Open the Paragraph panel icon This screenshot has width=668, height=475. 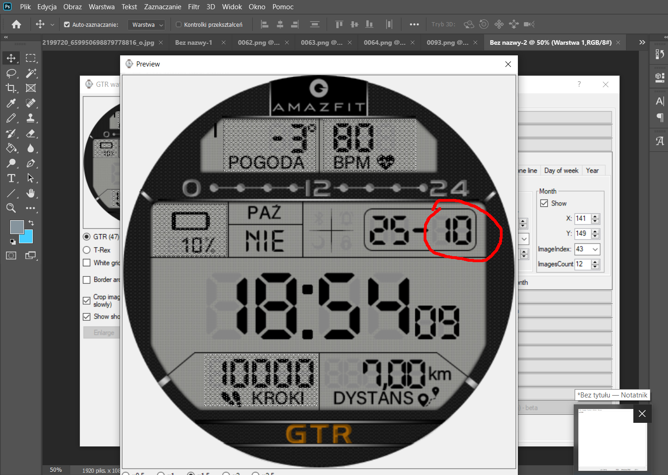click(x=660, y=118)
